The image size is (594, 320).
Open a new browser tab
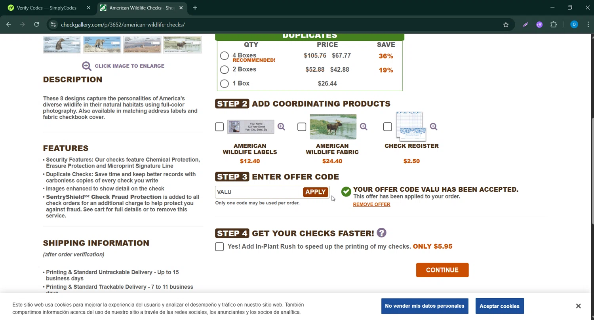click(x=195, y=8)
